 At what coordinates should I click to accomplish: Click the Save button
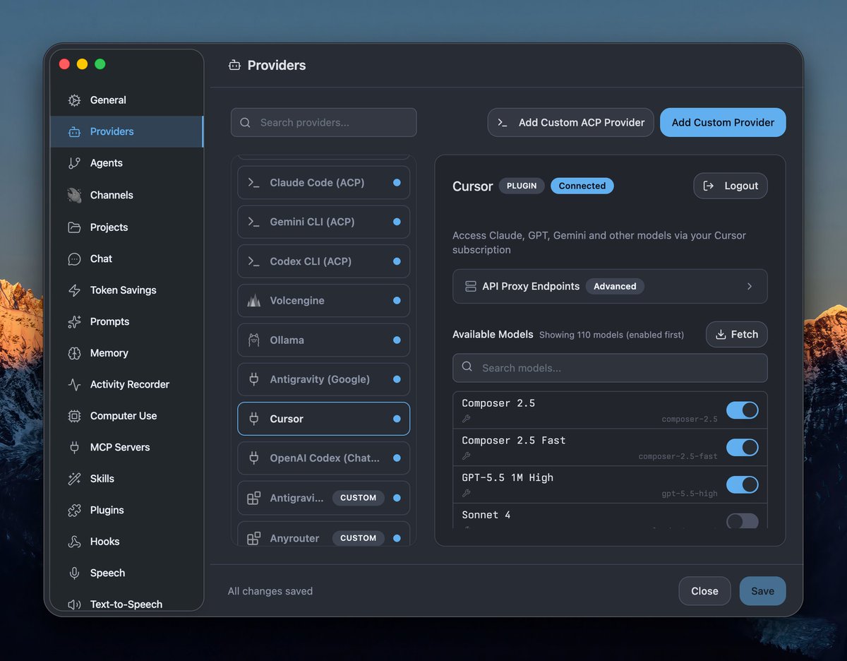[762, 591]
